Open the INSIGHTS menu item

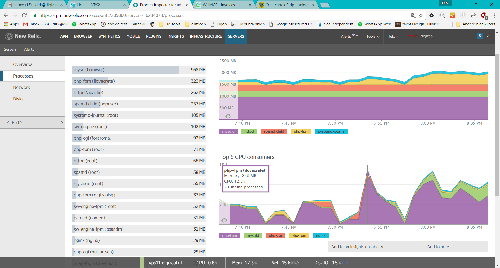176,36
